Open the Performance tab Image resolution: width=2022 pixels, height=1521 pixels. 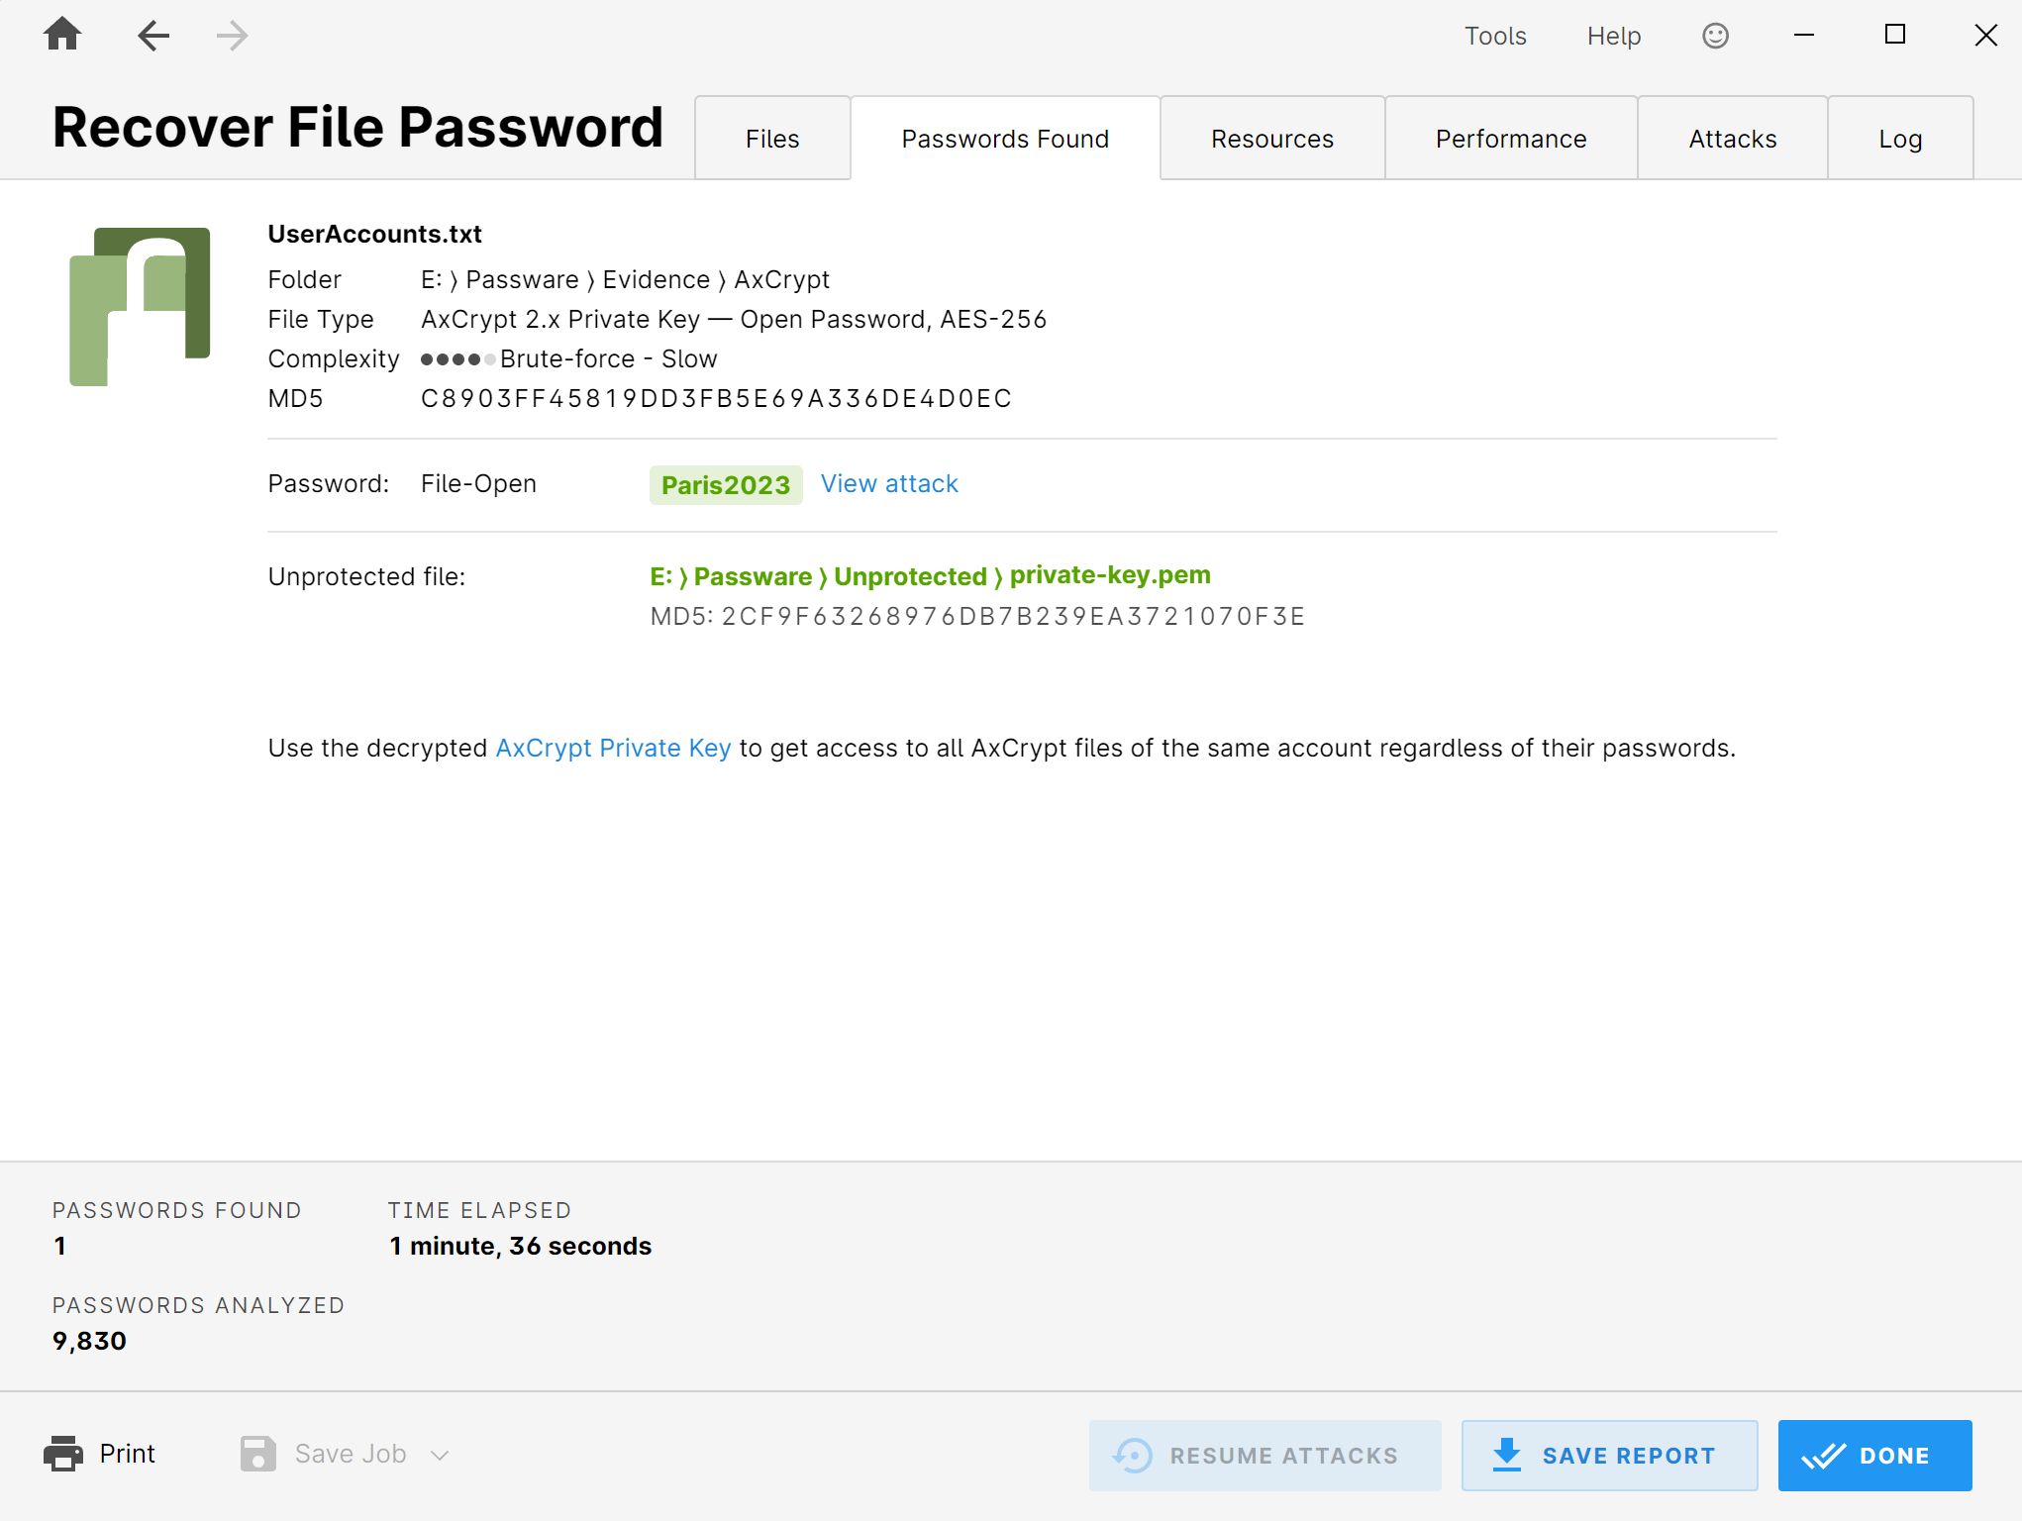[1511, 138]
